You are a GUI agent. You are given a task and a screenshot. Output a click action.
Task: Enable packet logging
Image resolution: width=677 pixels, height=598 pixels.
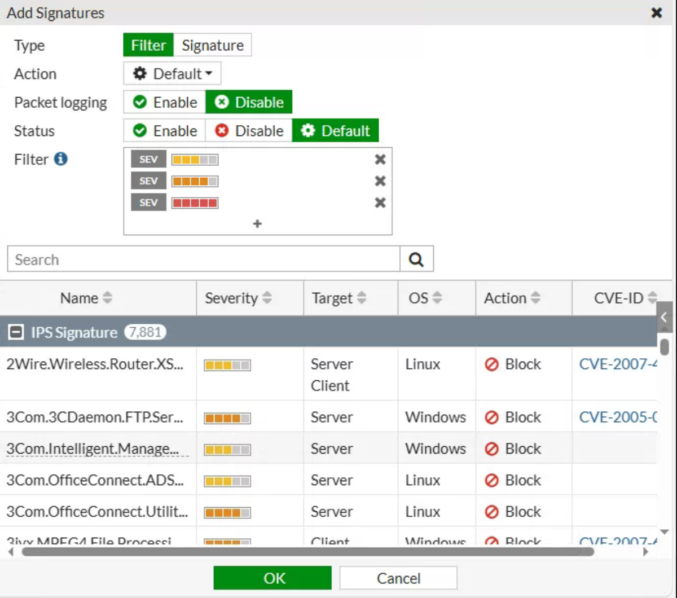coord(165,102)
